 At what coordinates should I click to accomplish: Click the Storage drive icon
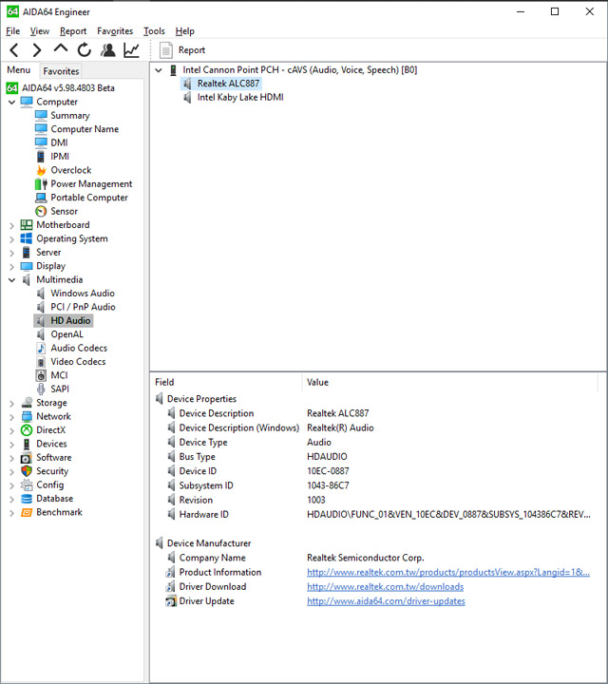pos(27,403)
